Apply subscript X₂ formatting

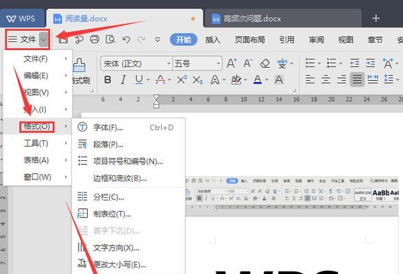[x=197, y=80]
